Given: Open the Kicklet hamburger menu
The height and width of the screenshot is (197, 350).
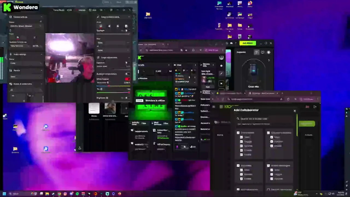Looking at the screenshot, I should pyautogui.click(x=214, y=107).
